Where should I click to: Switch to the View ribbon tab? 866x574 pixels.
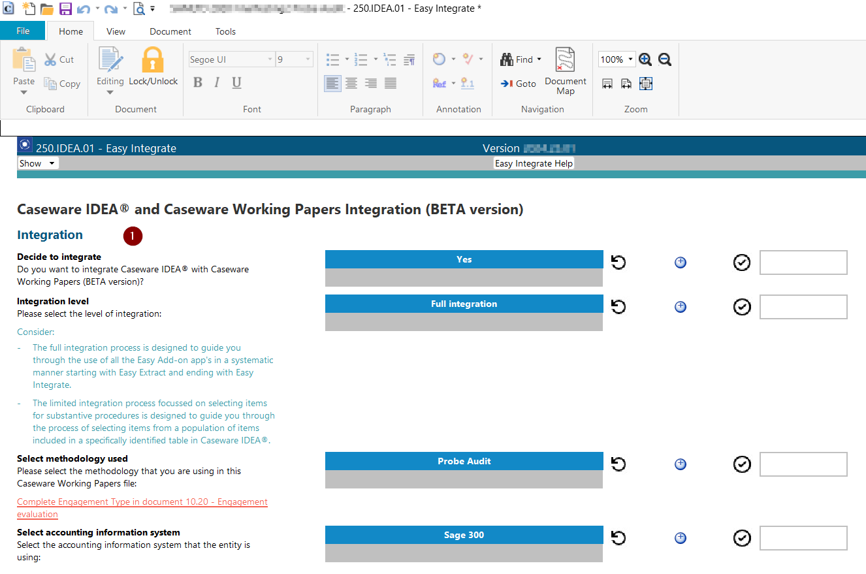[x=116, y=31]
